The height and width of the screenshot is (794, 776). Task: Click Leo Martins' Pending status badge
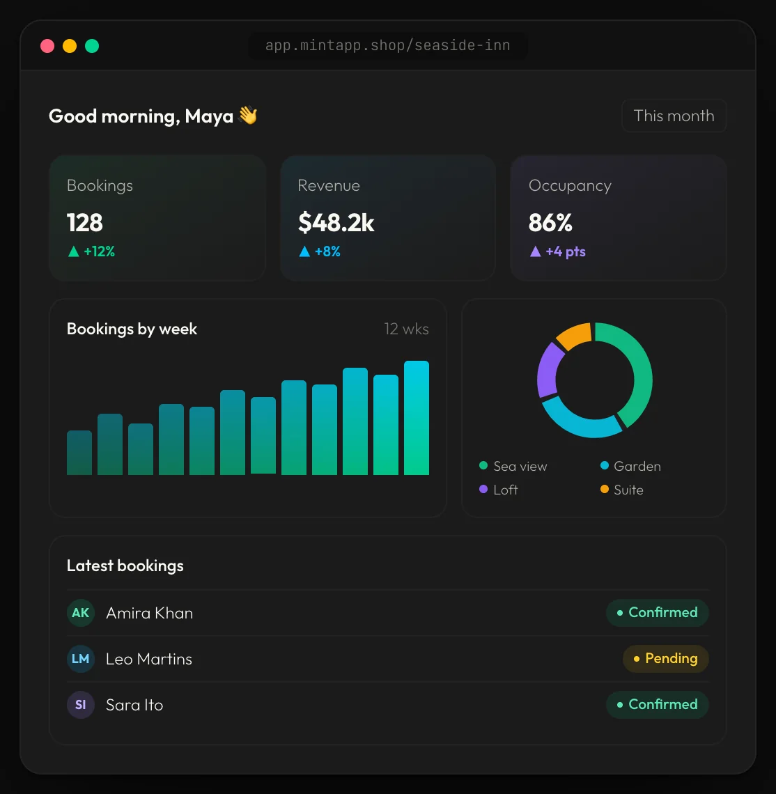[665, 659]
